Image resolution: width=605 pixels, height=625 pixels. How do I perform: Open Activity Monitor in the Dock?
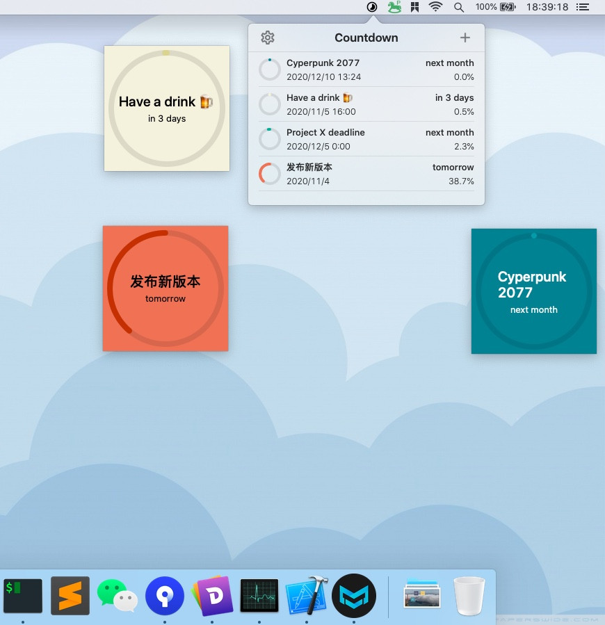pyautogui.click(x=259, y=596)
